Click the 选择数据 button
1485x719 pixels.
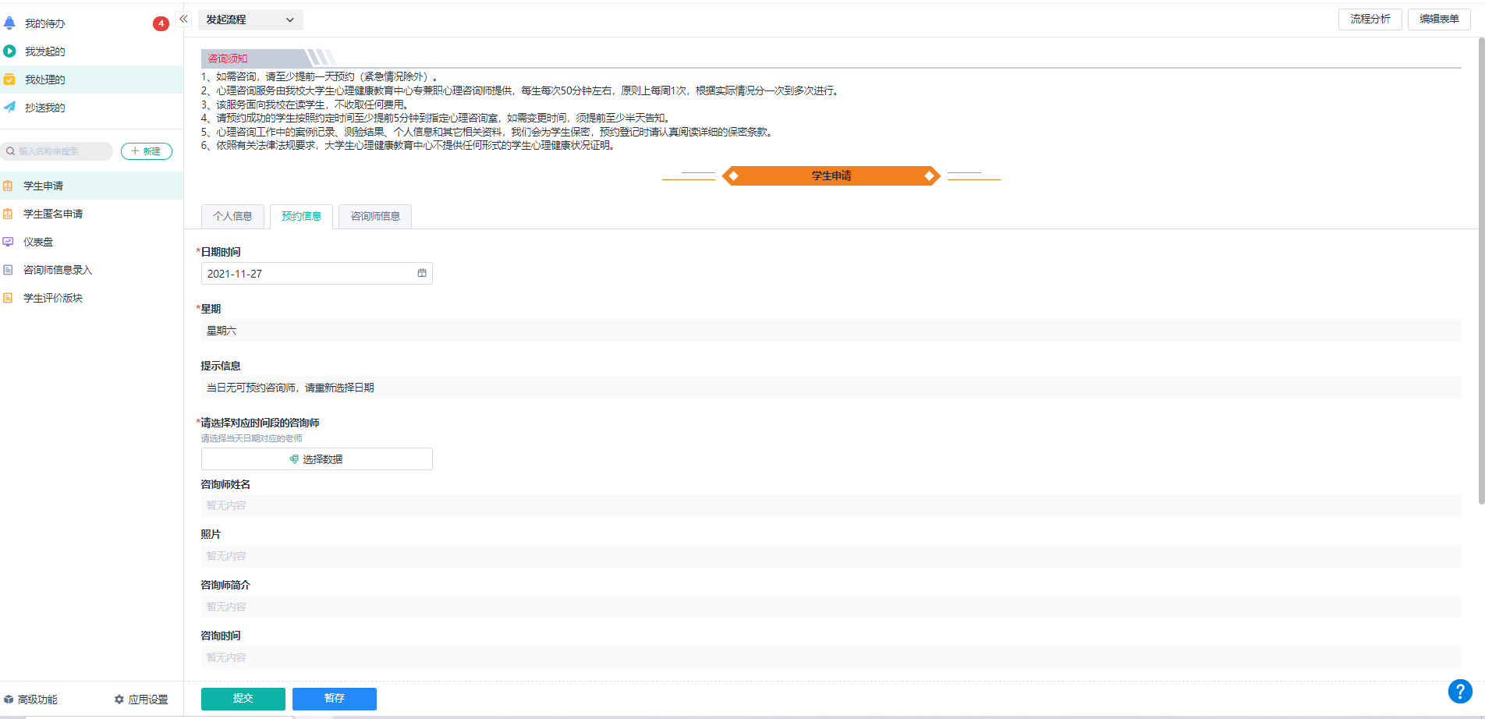point(317,459)
